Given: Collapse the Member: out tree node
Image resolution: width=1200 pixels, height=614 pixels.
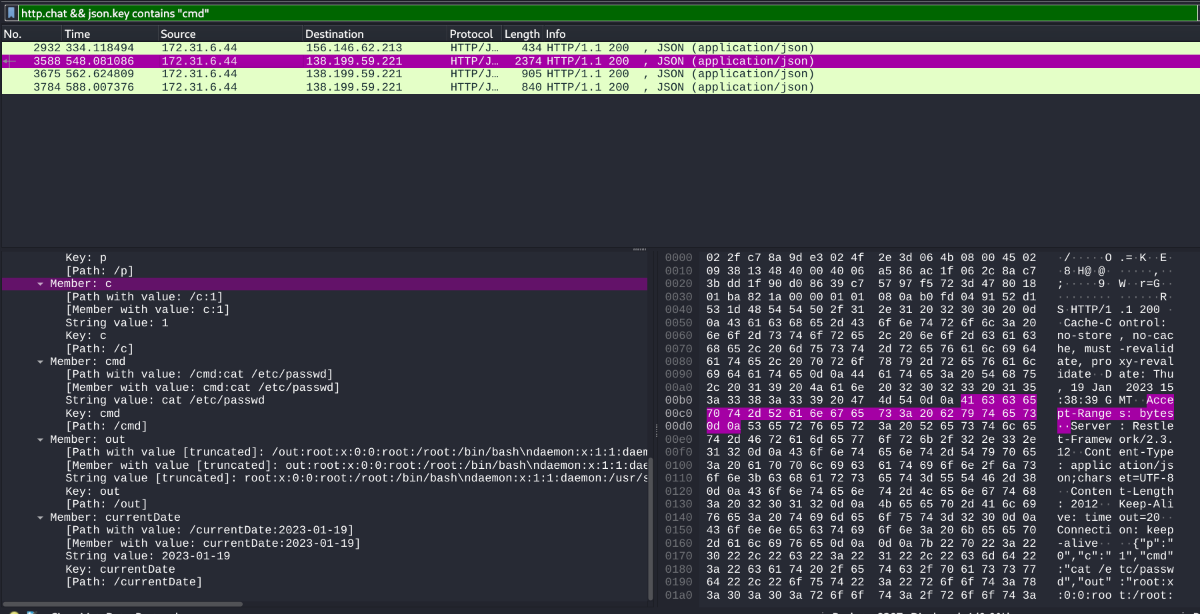Looking at the screenshot, I should click(x=40, y=440).
